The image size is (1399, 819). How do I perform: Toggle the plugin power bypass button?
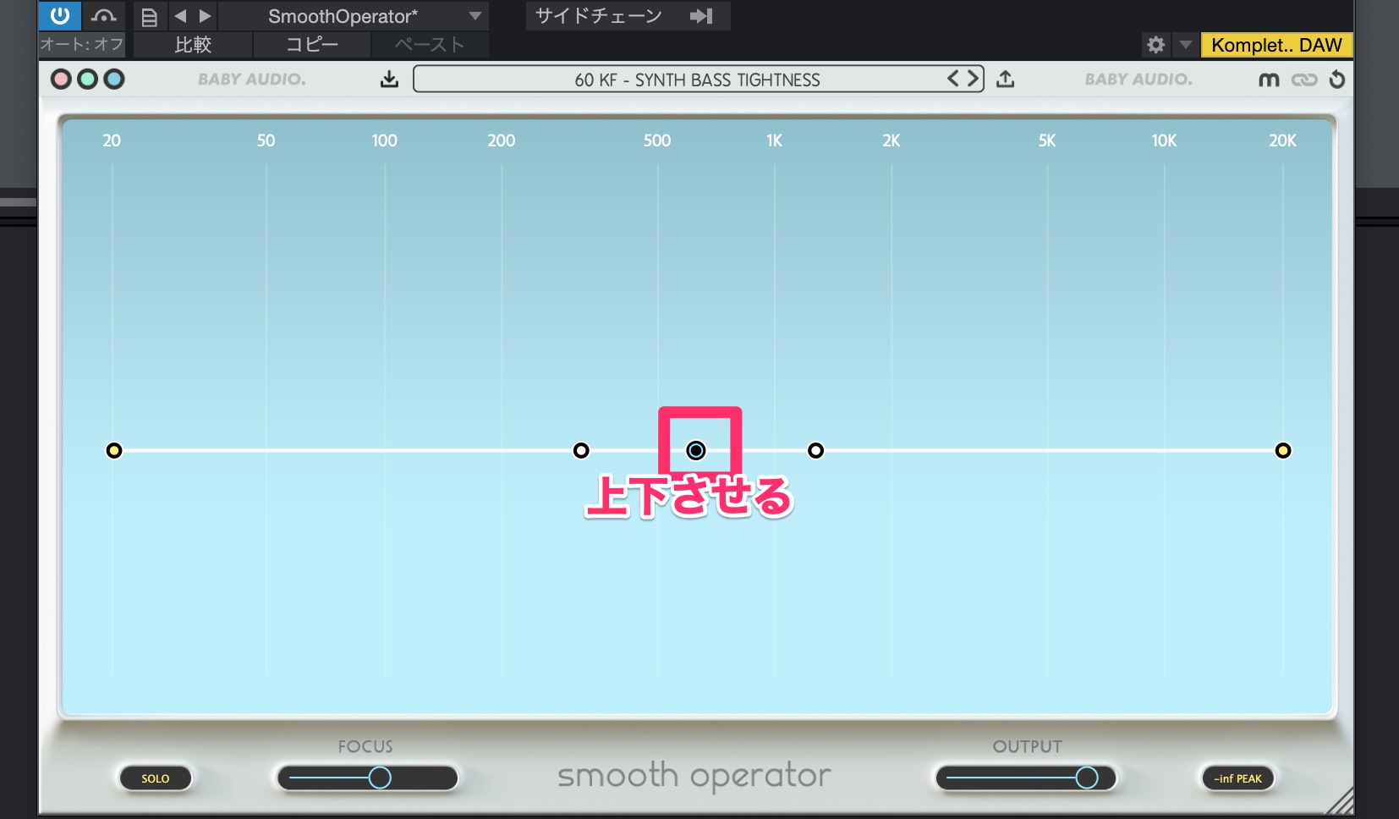click(60, 16)
